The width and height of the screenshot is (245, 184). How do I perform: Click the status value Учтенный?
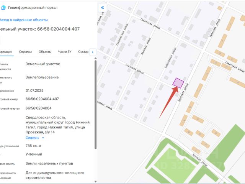[x=34, y=154]
